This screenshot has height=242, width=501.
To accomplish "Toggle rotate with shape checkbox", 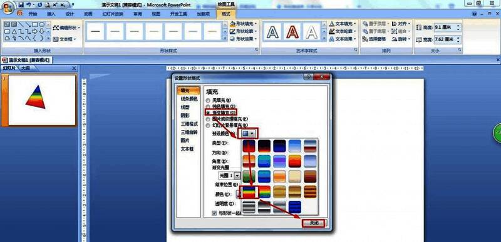I will (x=214, y=213).
